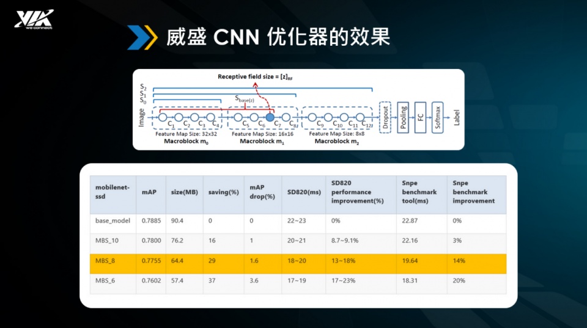Select the filled blue C7 node
This screenshot has width=587, height=328.
coord(270,117)
